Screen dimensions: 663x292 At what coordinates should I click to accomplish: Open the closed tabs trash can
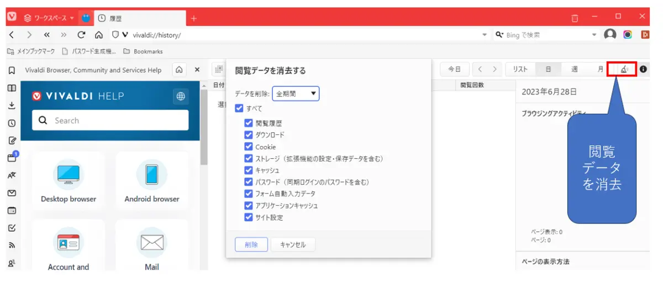pyautogui.click(x=575, y=18)
